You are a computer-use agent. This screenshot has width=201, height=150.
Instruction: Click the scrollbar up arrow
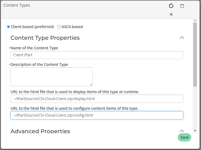pyautogui.click(x=195, y=21)
